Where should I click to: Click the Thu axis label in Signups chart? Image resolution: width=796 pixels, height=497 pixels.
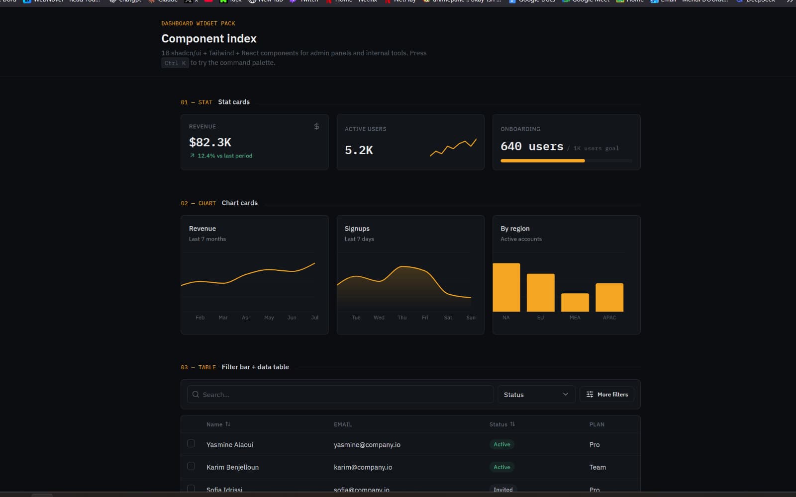402,318
